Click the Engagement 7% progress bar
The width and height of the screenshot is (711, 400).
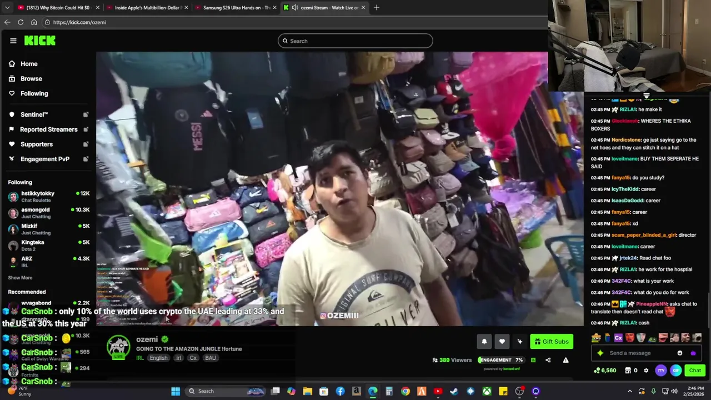point(500,360)
